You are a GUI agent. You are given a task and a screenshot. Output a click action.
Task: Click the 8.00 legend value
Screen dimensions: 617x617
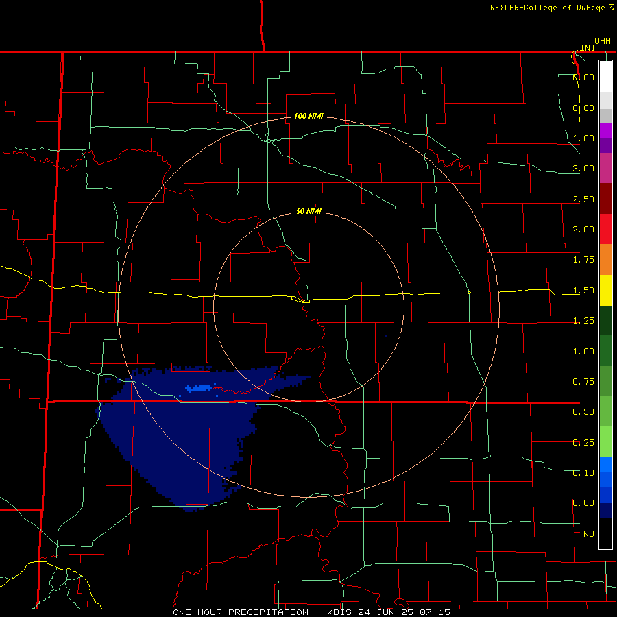click(x=583, y=77)
